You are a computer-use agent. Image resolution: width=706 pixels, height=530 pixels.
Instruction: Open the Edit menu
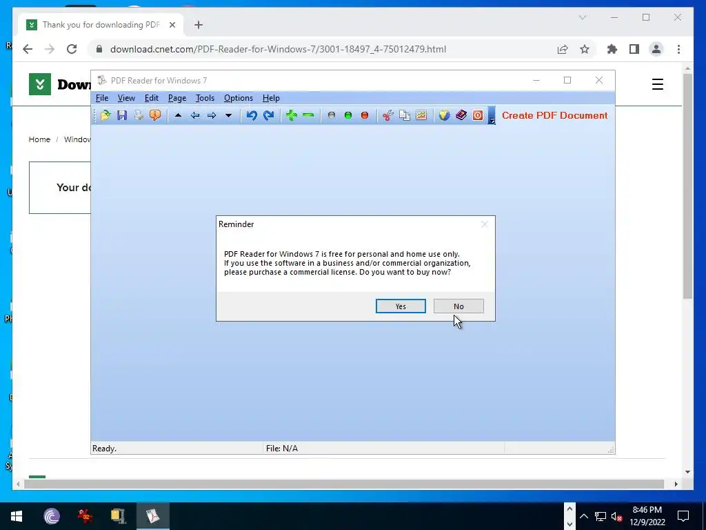tap(151, 98)
